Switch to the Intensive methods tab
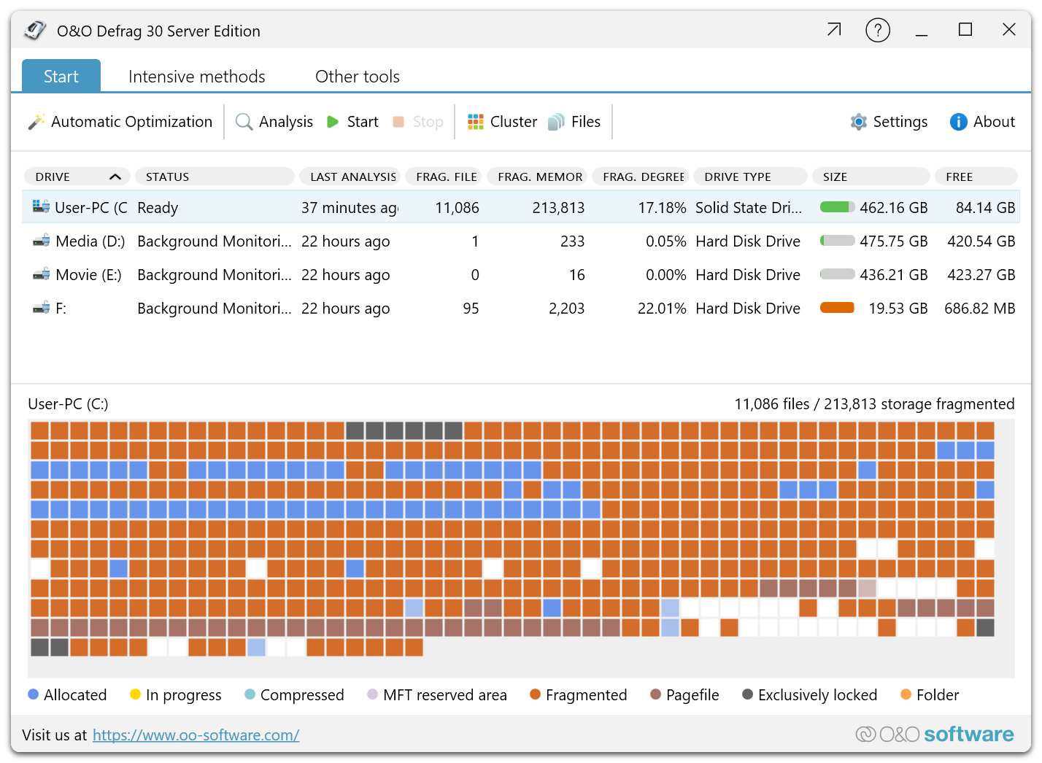1042x763 pixels. pos(196,77)
